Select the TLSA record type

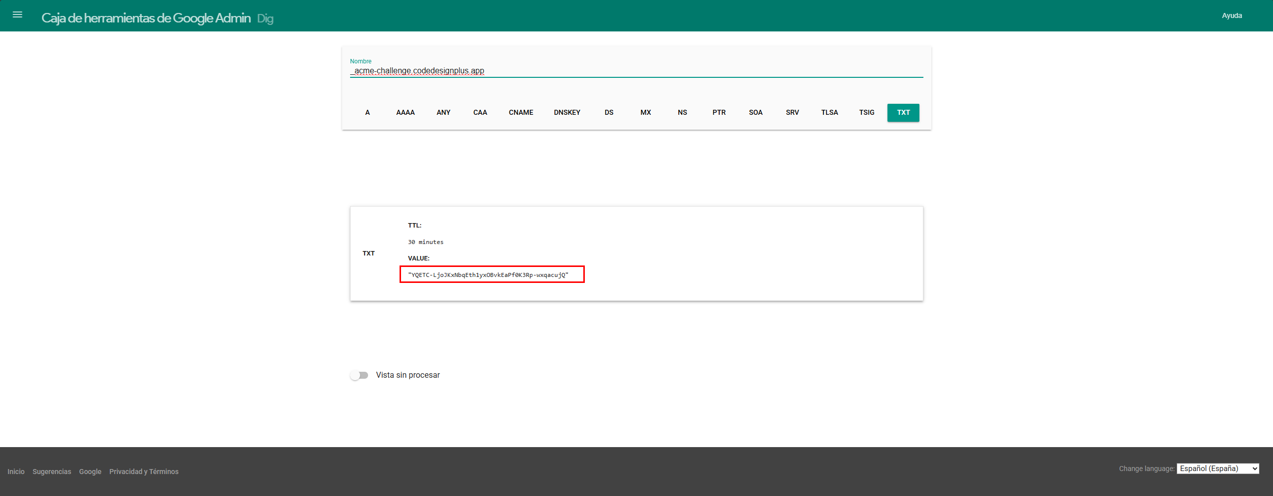pos(830,113)
